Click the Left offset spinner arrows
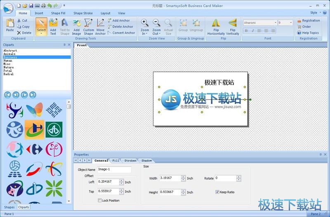The width and height of the screenshot is (330, 217). click(x=121, y=182)
